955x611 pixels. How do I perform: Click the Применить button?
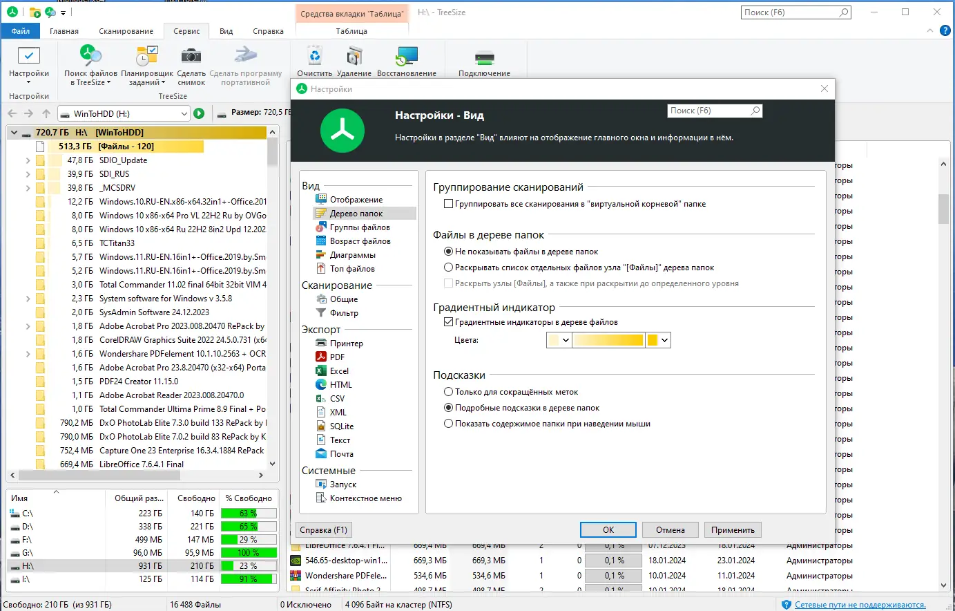coord(733,529)
